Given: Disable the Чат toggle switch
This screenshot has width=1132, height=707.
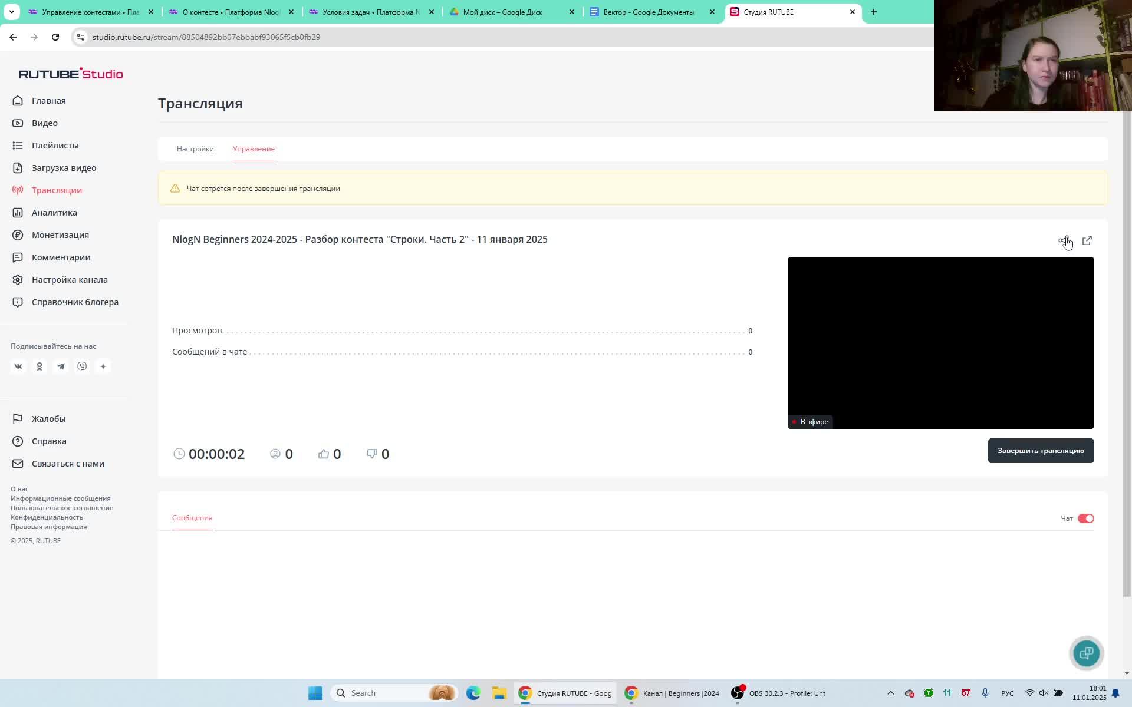Looking at the screenshot, I should [1085, 518].
